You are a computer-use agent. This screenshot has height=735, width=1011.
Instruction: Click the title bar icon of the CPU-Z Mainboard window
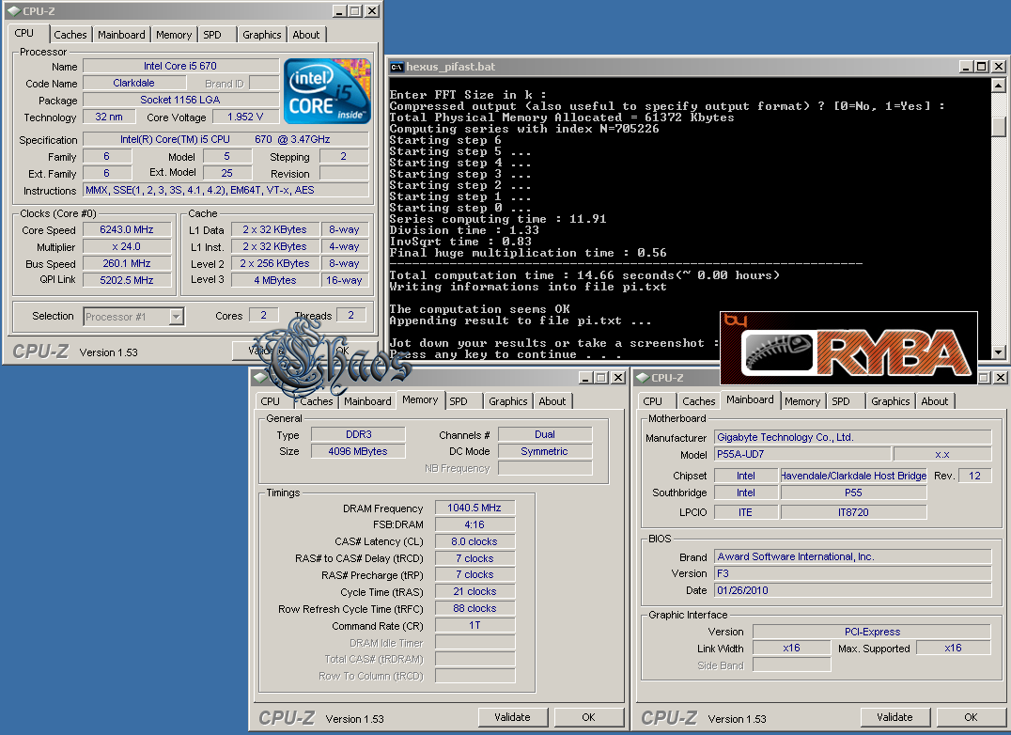pos(642,378)
